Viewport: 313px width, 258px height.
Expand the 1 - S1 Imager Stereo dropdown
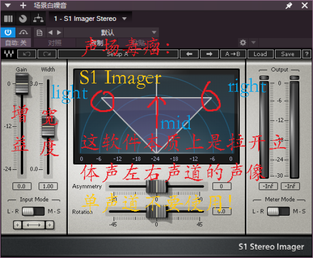pyautogui.click(x=124, y=19)
